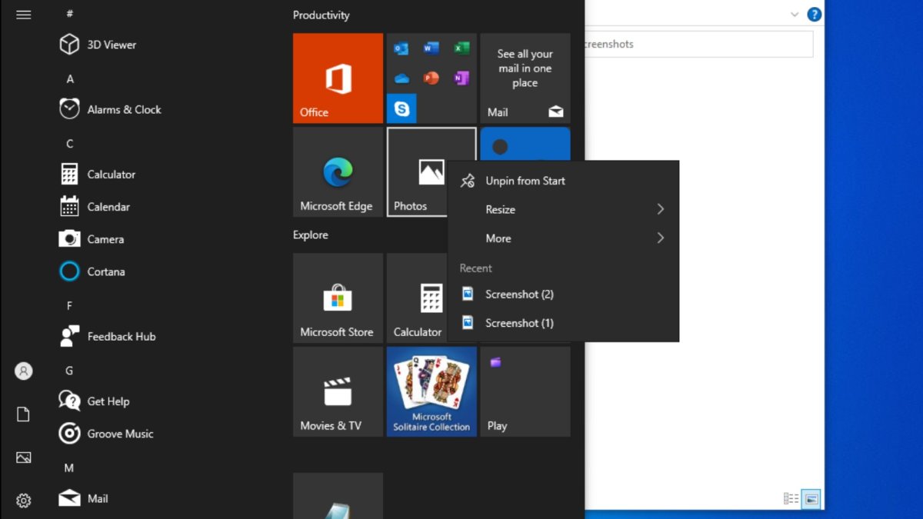Open the Play tile

click(x=525, y=391)
